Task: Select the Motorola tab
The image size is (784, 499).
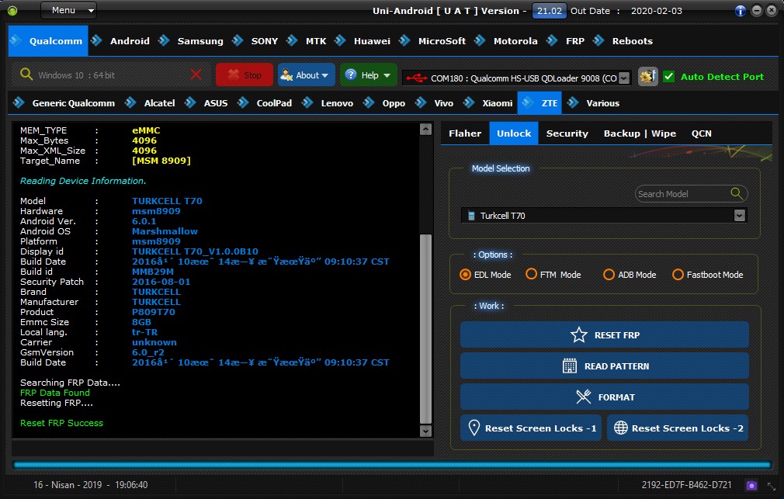Action: 515,41
